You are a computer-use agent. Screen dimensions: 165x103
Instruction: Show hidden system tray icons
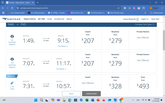133,100
